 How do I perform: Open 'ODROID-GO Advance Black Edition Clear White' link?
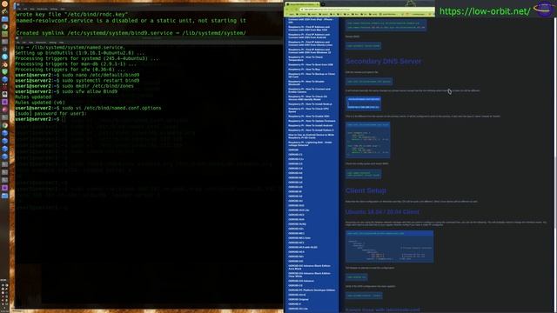[x=309, y=275]
